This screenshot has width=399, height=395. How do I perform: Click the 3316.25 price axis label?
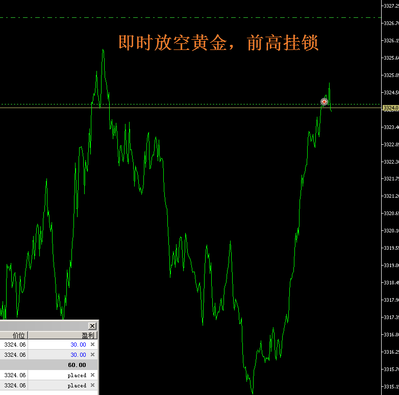[391, 352]
